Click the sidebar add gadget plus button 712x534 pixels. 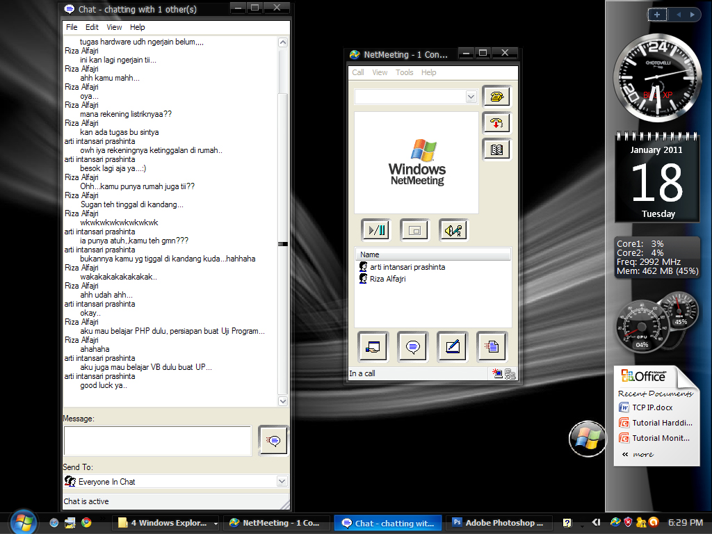(x=656, y=15)
